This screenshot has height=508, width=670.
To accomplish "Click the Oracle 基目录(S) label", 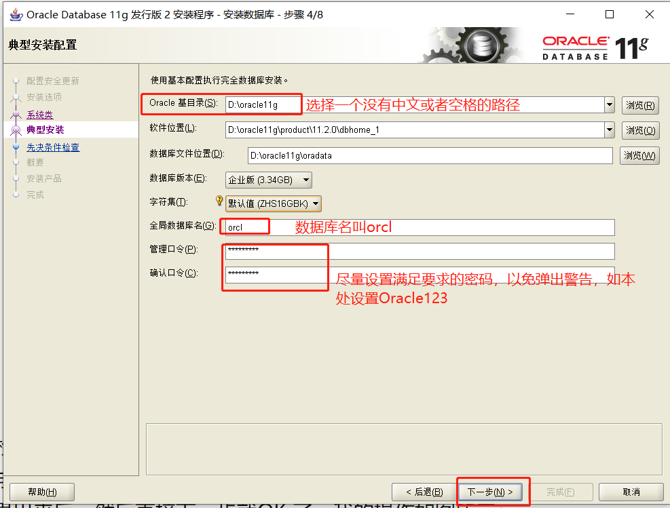I will 183,103.
